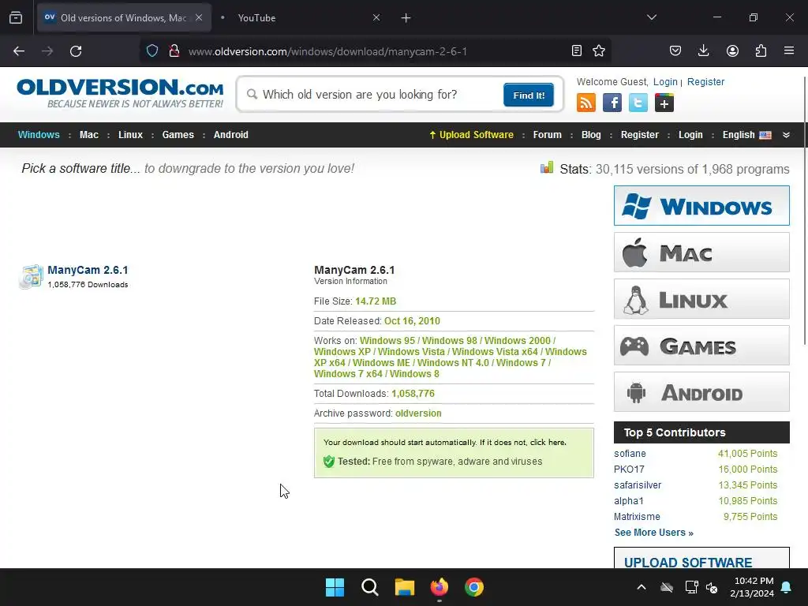The image size is (808, 606).
Task: Bookmark this page with star icon
Action: coord(599,50)
